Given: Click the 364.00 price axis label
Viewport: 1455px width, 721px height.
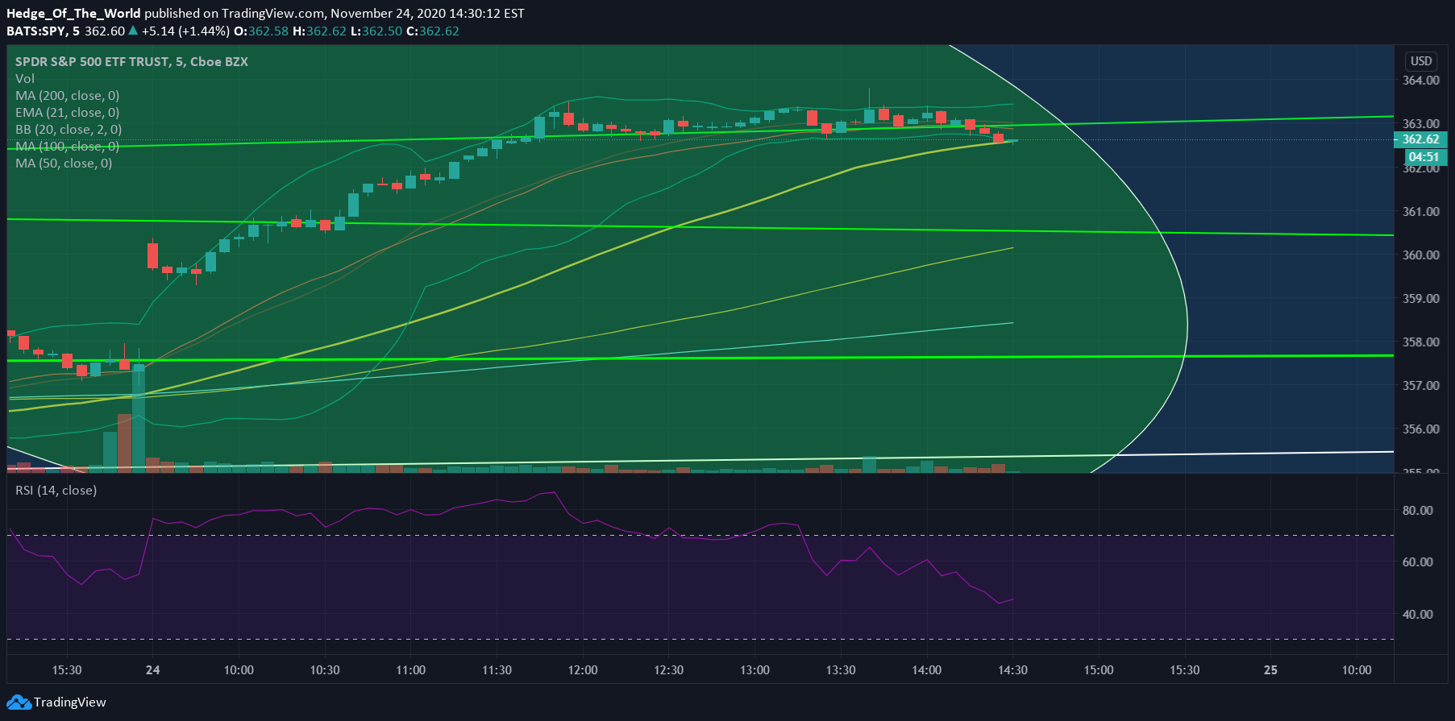Looking at the screenshot, I should (1420, 81).
